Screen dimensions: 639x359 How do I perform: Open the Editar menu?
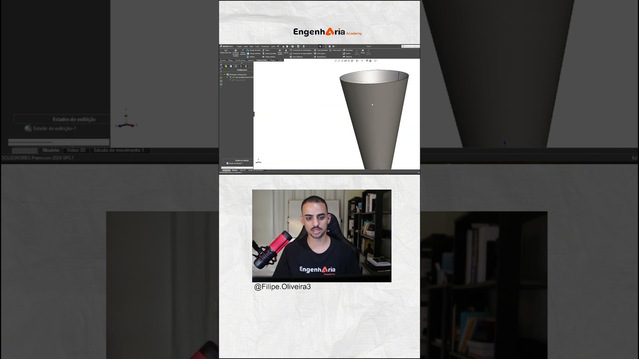click(x=246, y=46)
